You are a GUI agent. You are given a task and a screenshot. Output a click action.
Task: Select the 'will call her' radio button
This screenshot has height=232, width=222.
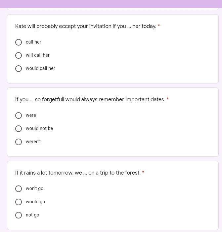pos(19,55)
